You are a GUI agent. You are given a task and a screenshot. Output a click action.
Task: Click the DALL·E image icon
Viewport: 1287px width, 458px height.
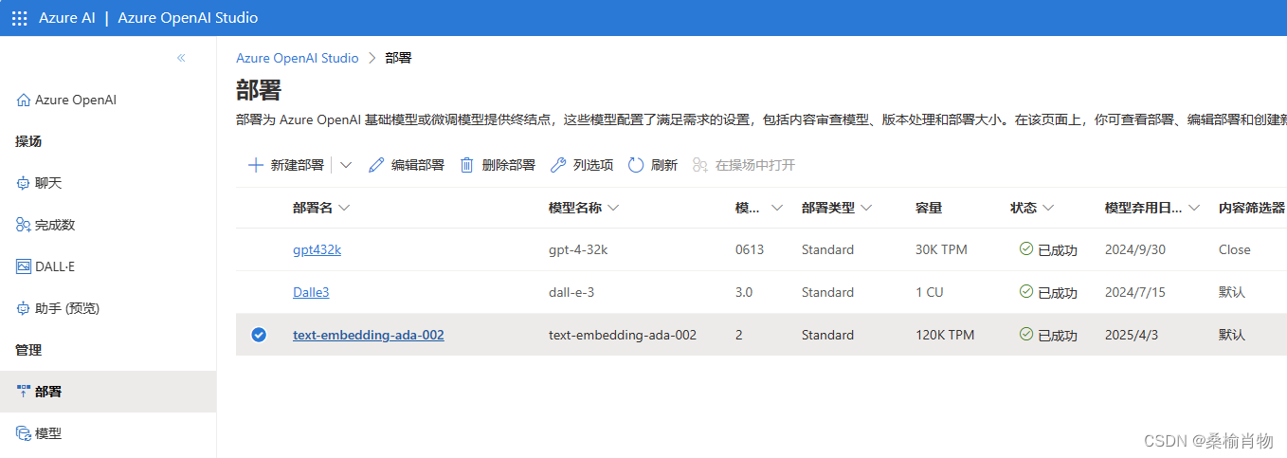coord(24,266)
